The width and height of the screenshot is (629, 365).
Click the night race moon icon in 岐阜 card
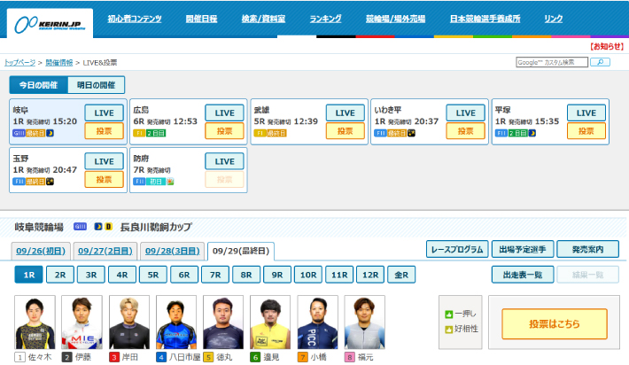[50, 133]
